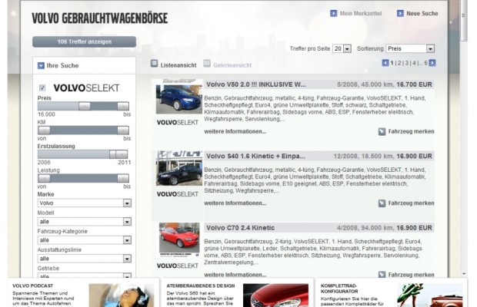The image size is (477, 307).
Task: Open the blue Volvo V50 thumbnail
Action: [x=178, y=97]
